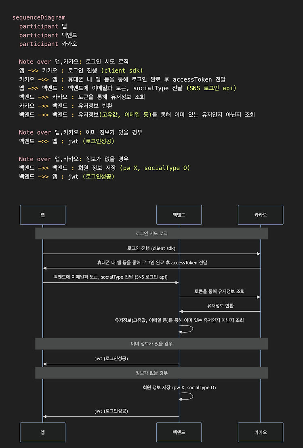Click diagram jwt label under '이미 정보가 있을 경우' bar
Screen dimensions: 303x448
click(x=112, y=359)
